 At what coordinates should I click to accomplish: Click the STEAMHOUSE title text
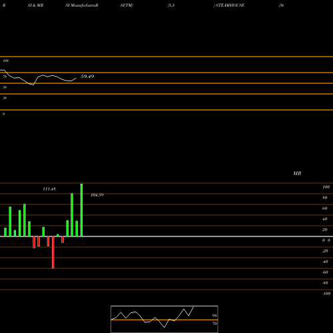click(x=230, y=5)
